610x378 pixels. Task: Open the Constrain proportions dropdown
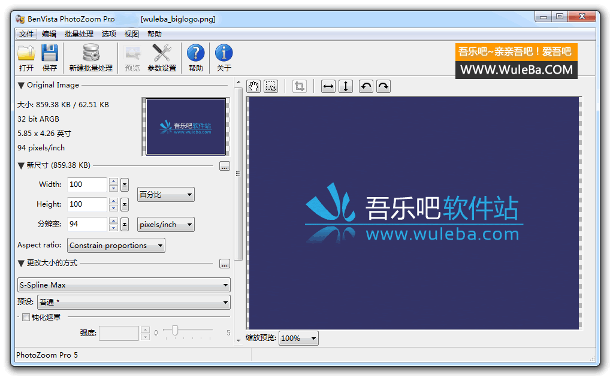pos(116,246)
